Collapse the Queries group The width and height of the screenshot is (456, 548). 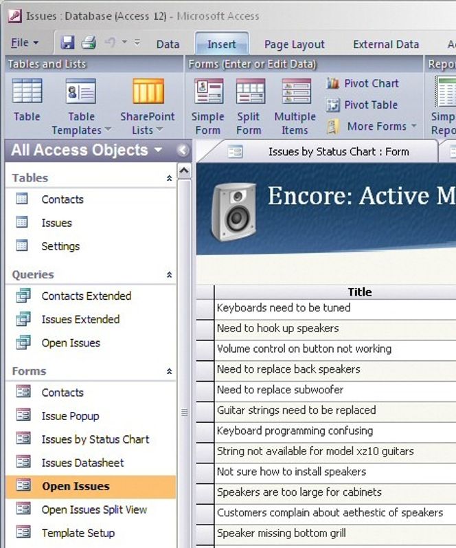(170, 275)
